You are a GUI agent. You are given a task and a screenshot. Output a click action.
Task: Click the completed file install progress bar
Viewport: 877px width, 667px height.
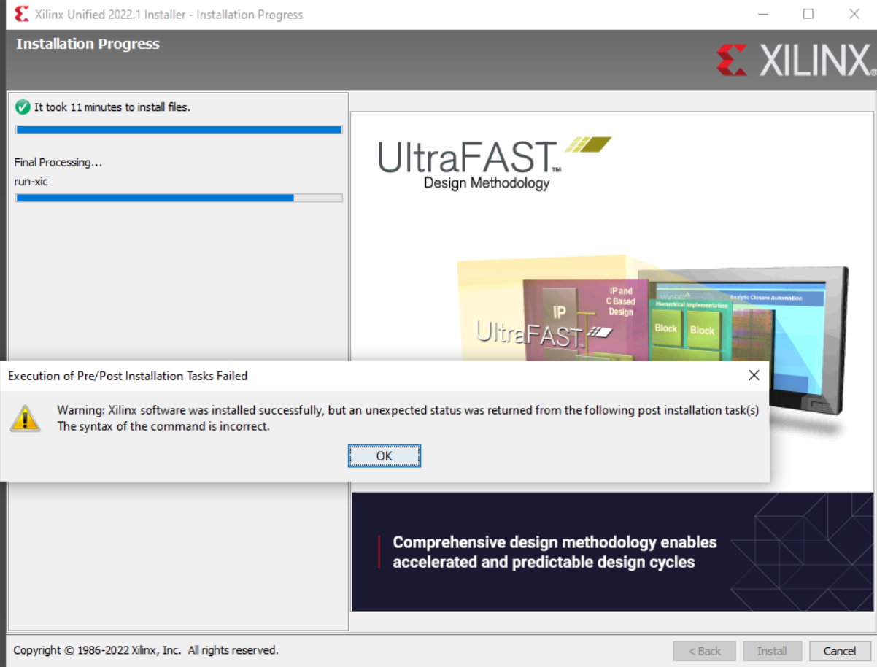click(x=179, y=130)
